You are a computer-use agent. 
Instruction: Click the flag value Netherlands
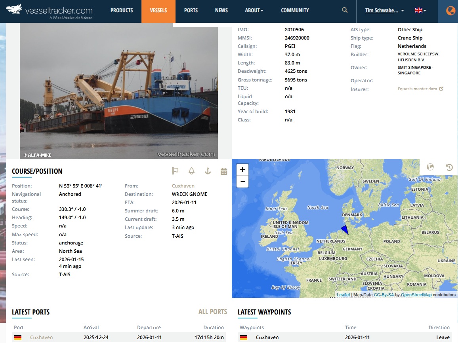(x=412, y=46)
